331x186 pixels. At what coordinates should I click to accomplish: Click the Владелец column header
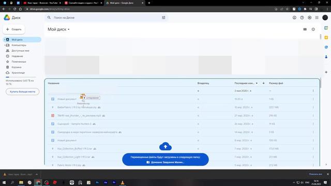pyautogui.click(x=203, y=83)
